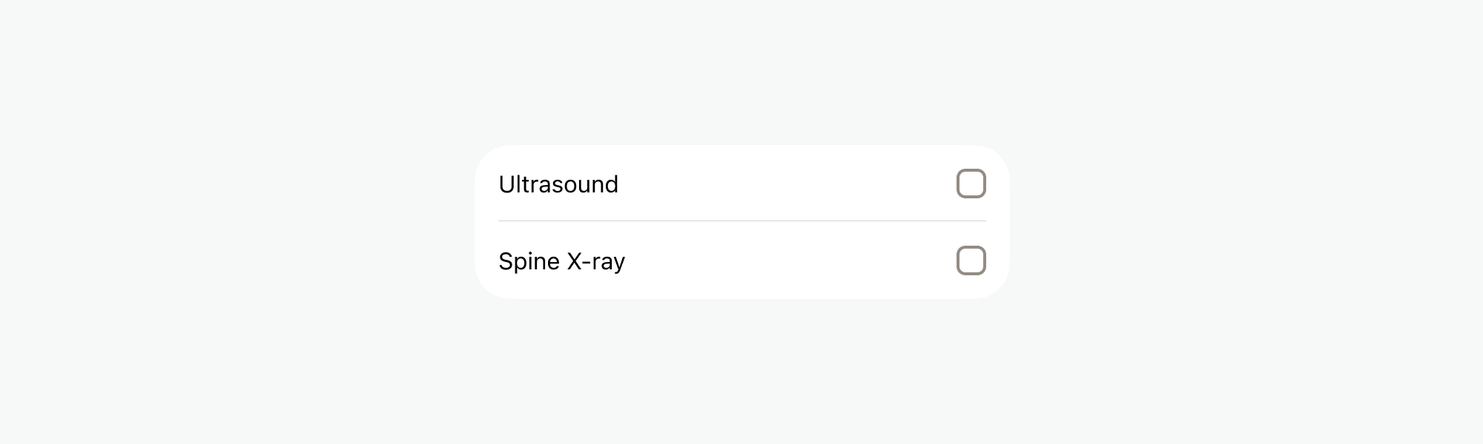Viewport: 1483px width, 444px height.
Task: Select the Ultrasound checkbox control
Action: coord(972,184)
